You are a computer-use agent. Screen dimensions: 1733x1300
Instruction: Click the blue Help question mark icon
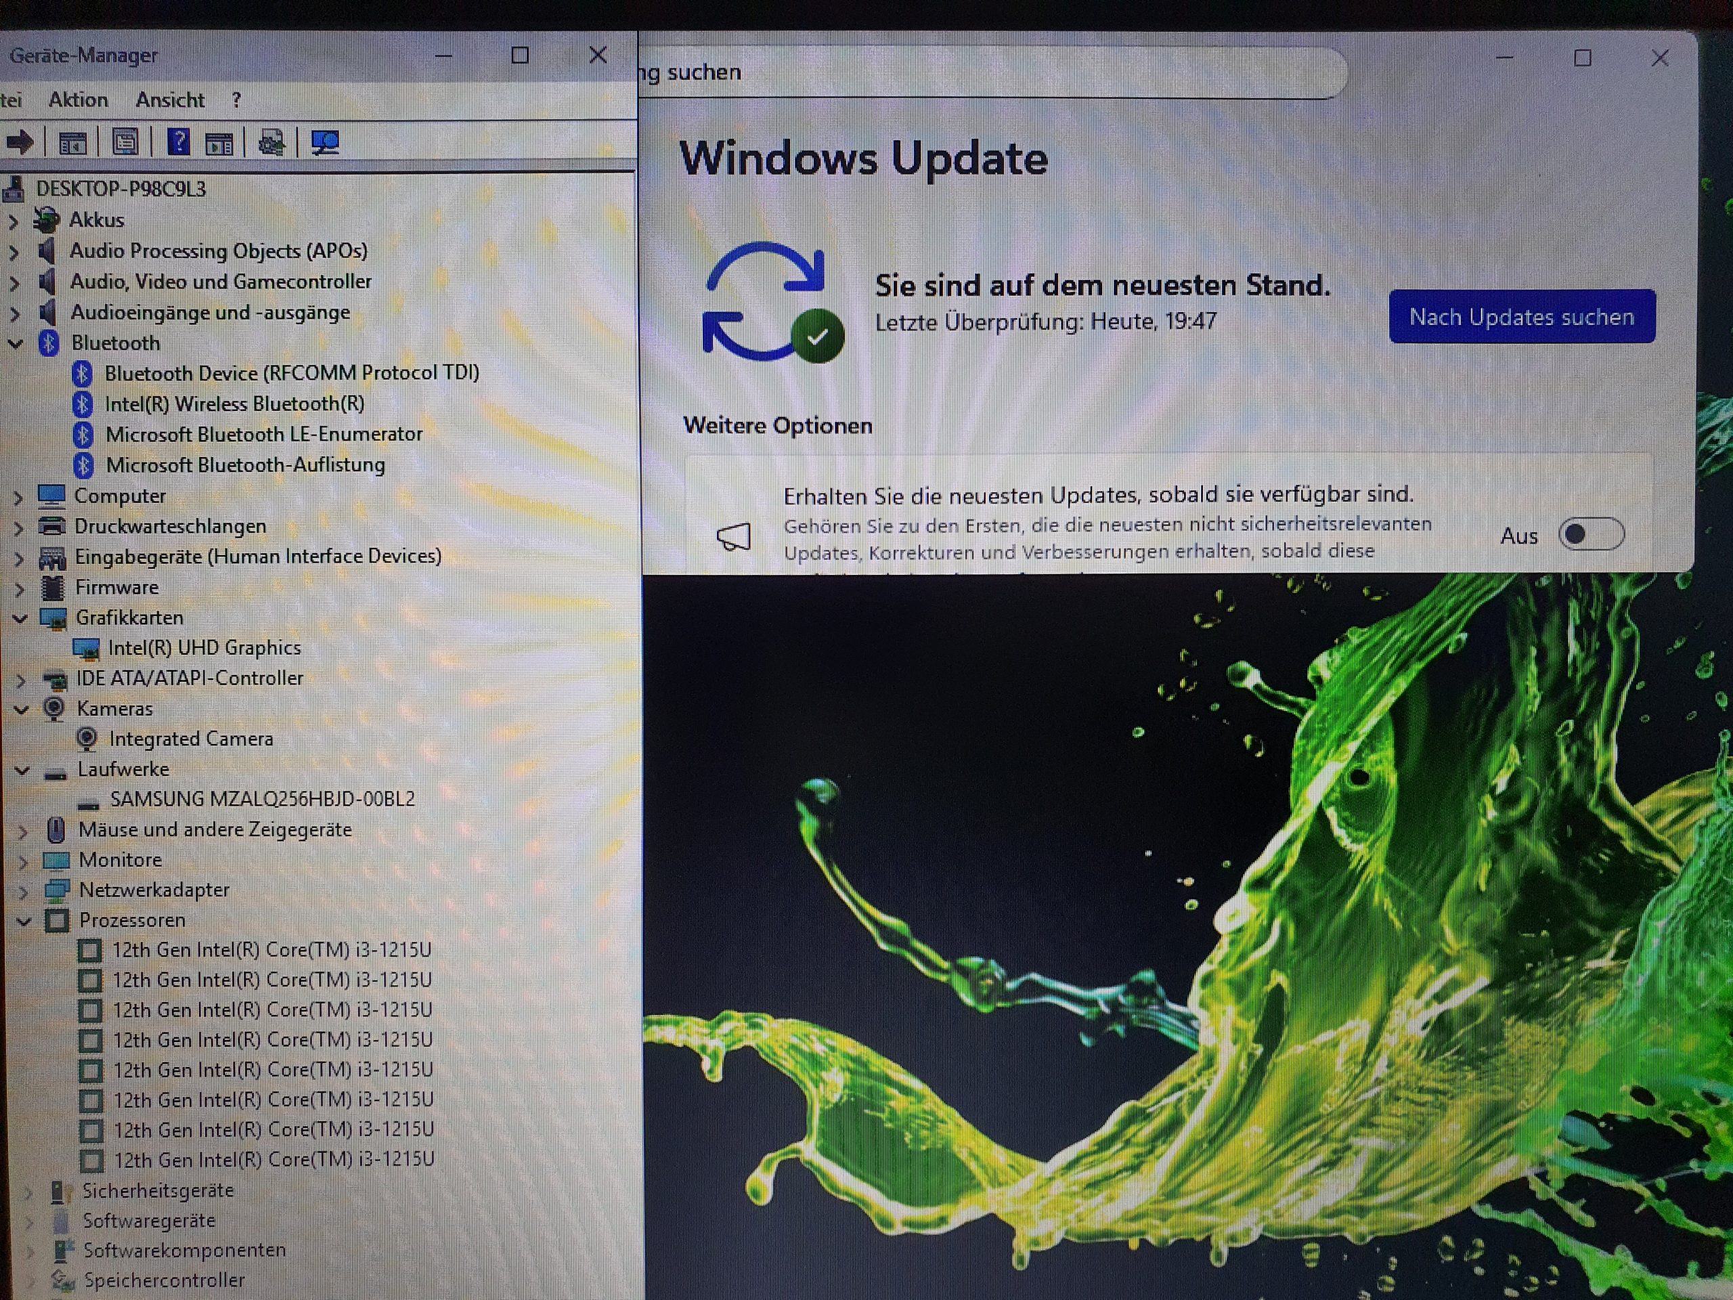(x=179, y=143)
